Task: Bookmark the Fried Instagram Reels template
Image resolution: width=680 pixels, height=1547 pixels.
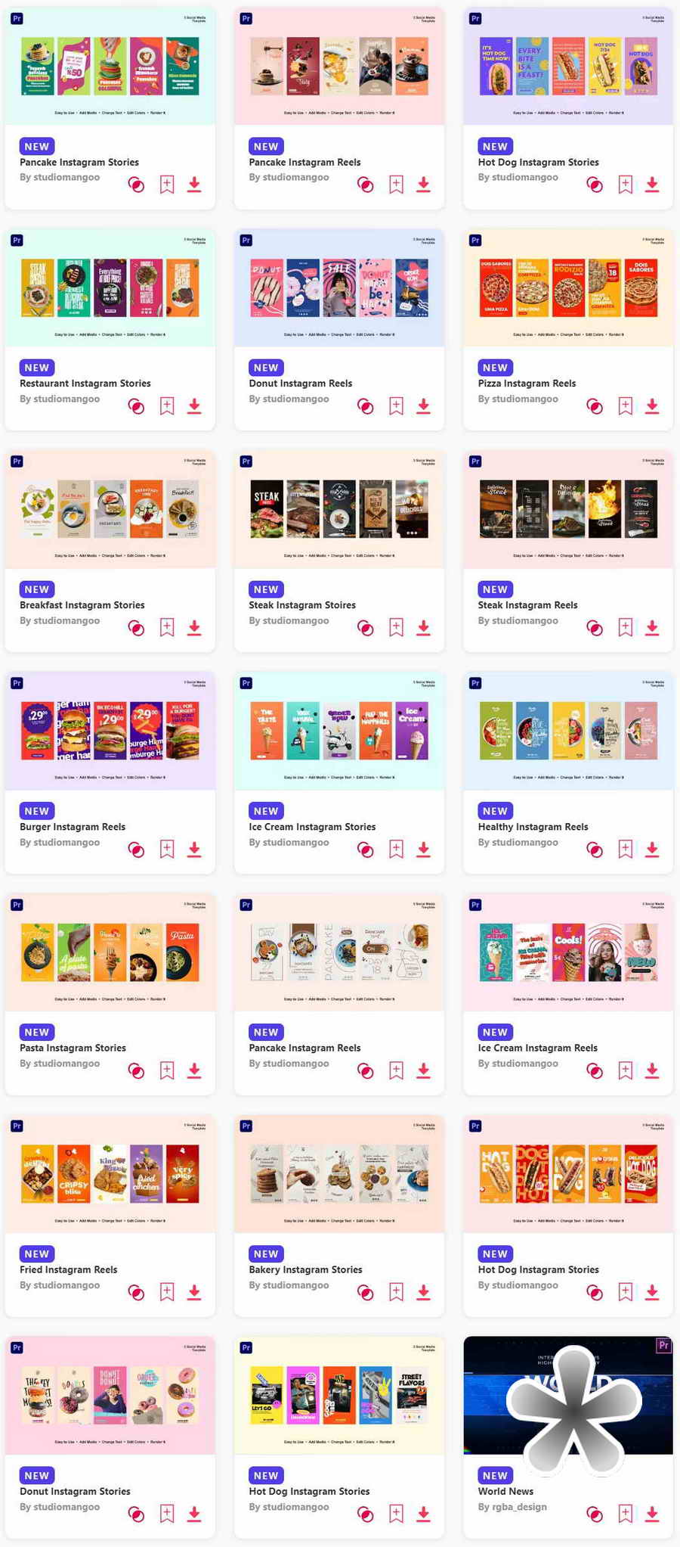Action: click(x=167, y=1293)
